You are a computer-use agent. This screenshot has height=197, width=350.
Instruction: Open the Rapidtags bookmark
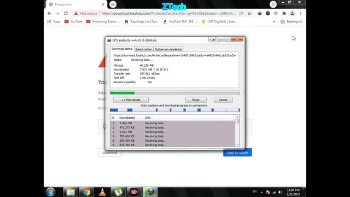142,21
